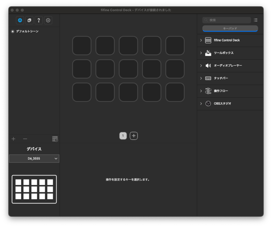Open the settings gear icon
This screenshot has height=227, width=272.
[48, 20]
